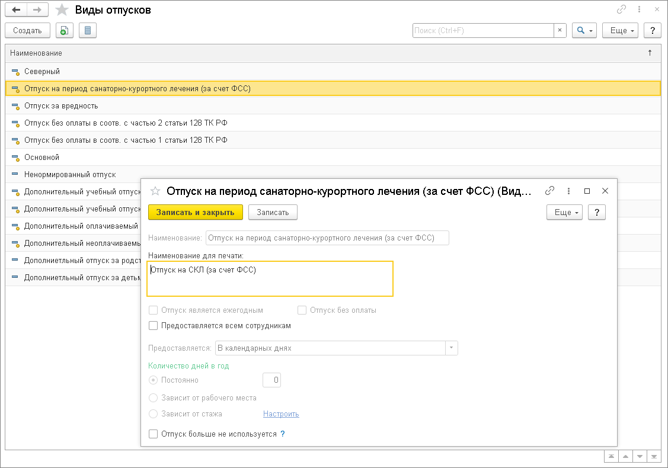Click the list view icon beside copy
This screenshot has height=468, width=668.
pyautogui.click(x=87, y=30)
